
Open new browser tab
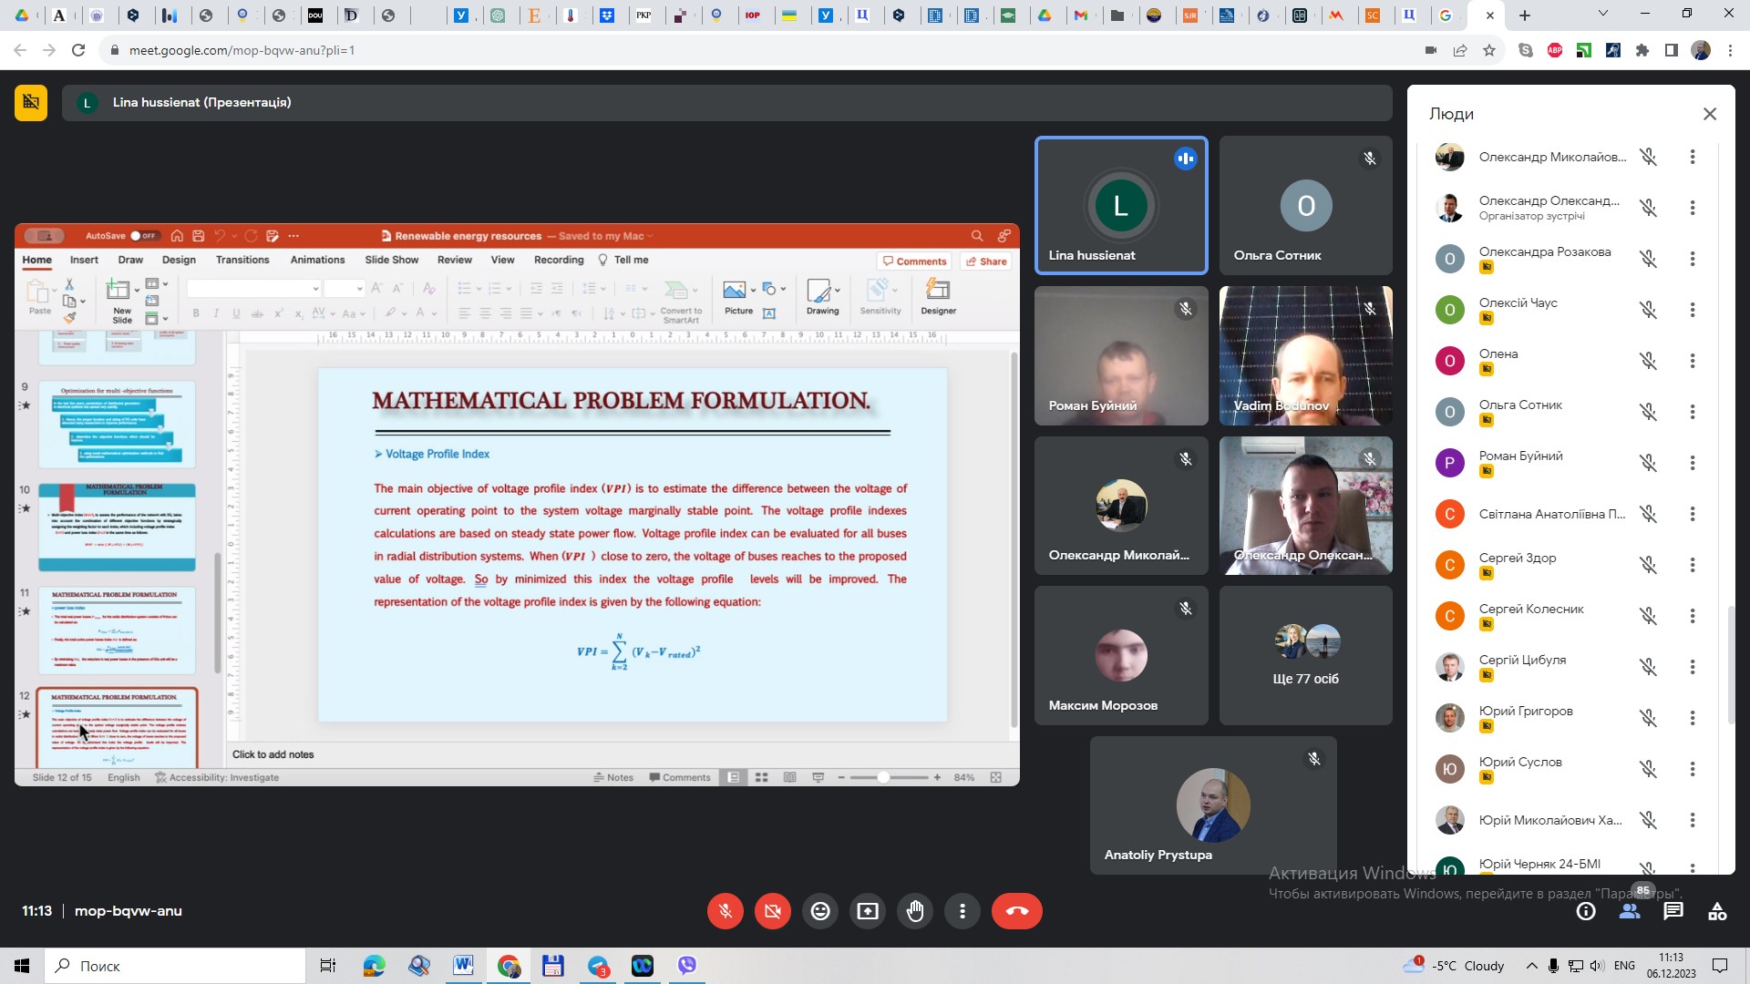(x=1525, y=15)
